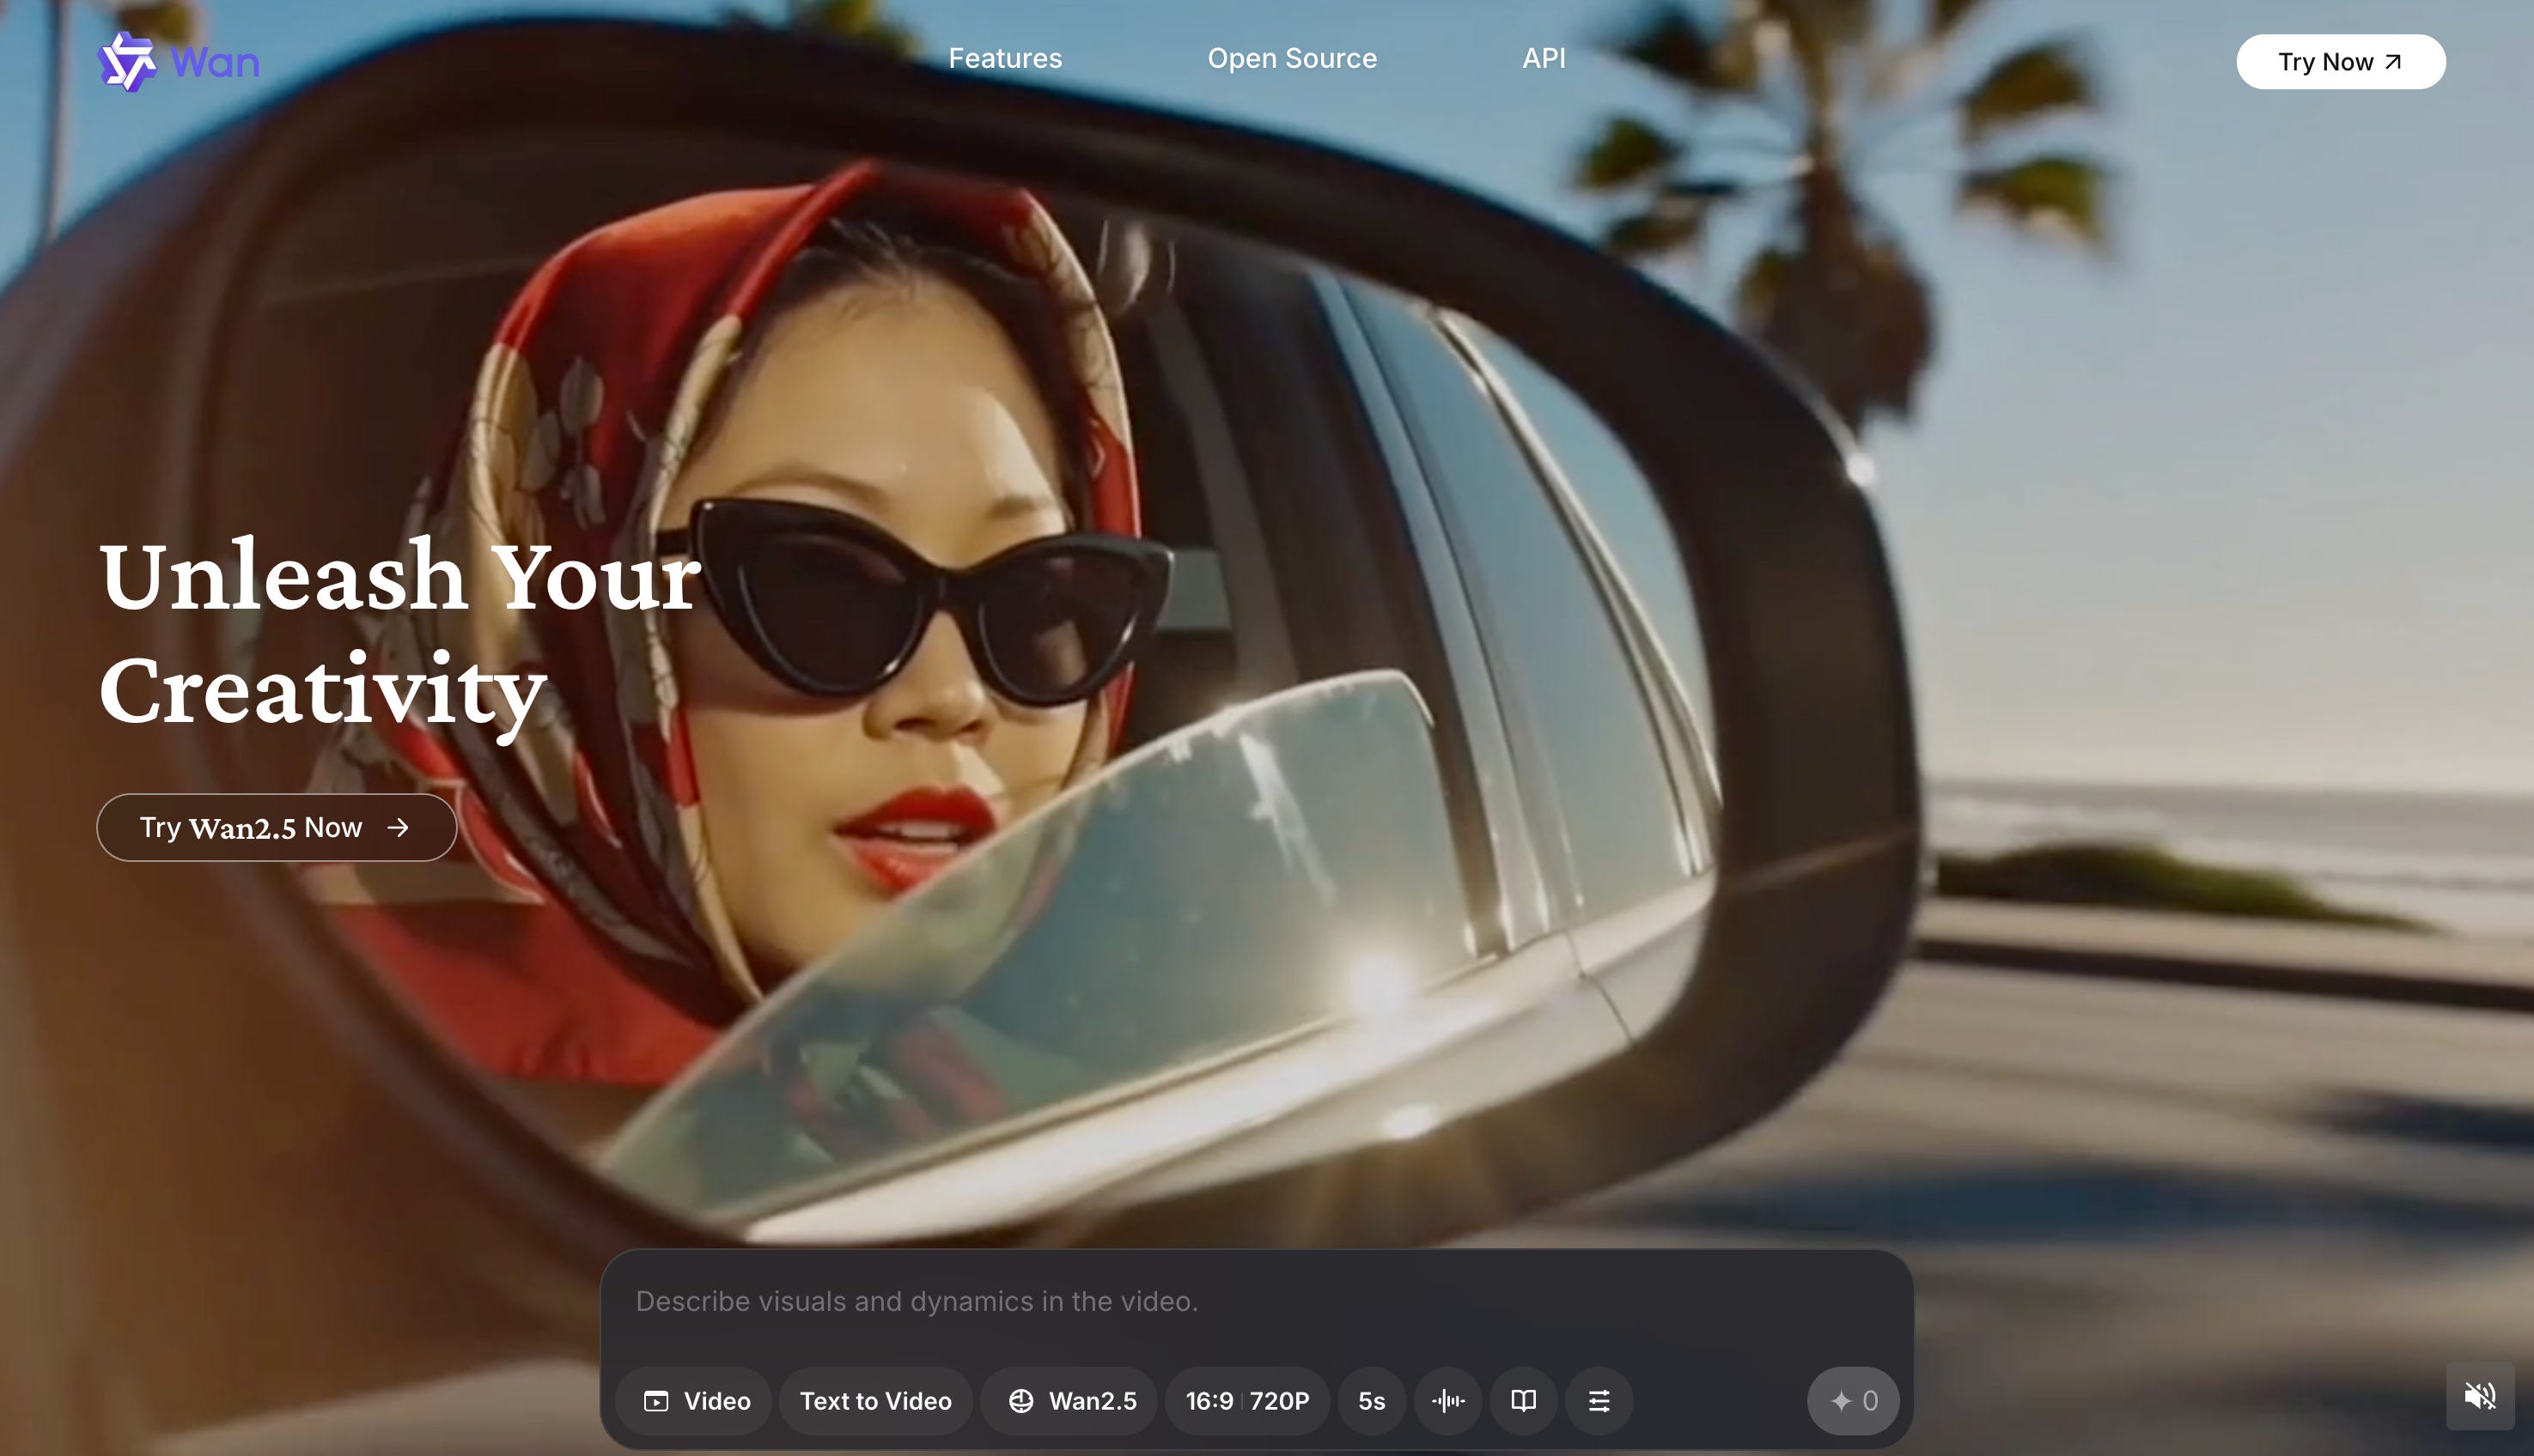Click the Wan logo icon
Screen dimensions: 2534x1456
[x=127, y=62]
